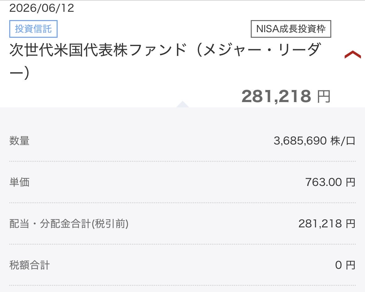Select the NISA成長投資枠 badge
Viewport: 365px width, 292px height.
click(291, 29)
